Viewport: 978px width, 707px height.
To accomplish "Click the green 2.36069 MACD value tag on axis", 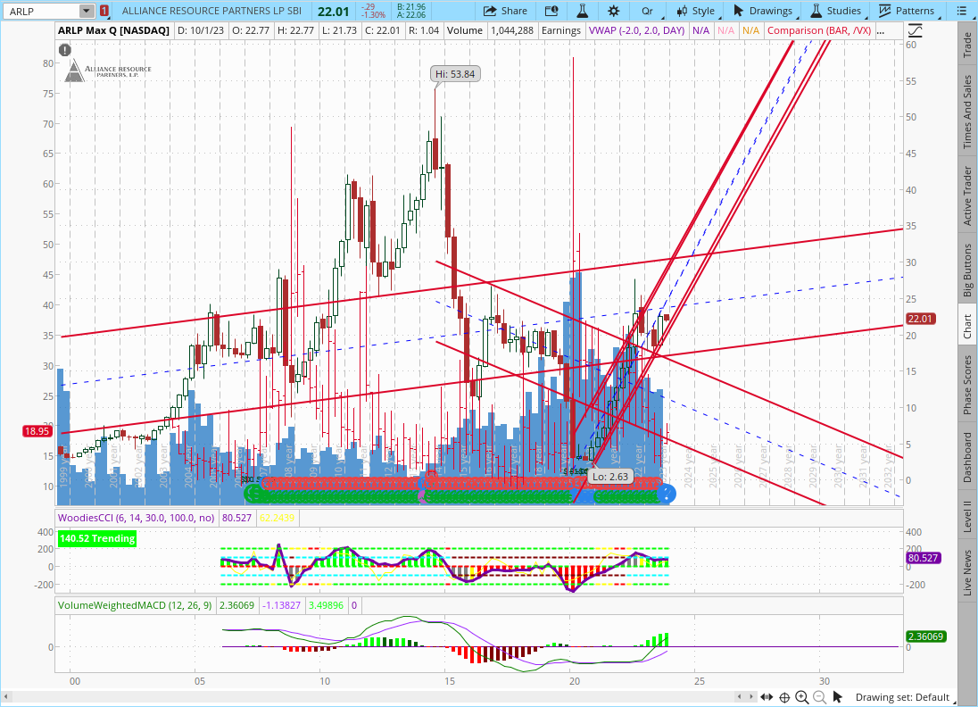I will (925, 636).
